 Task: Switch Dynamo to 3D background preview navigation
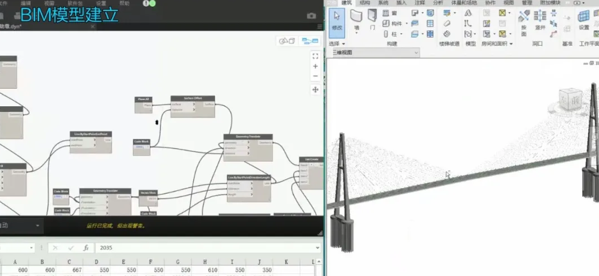[287, 41]
